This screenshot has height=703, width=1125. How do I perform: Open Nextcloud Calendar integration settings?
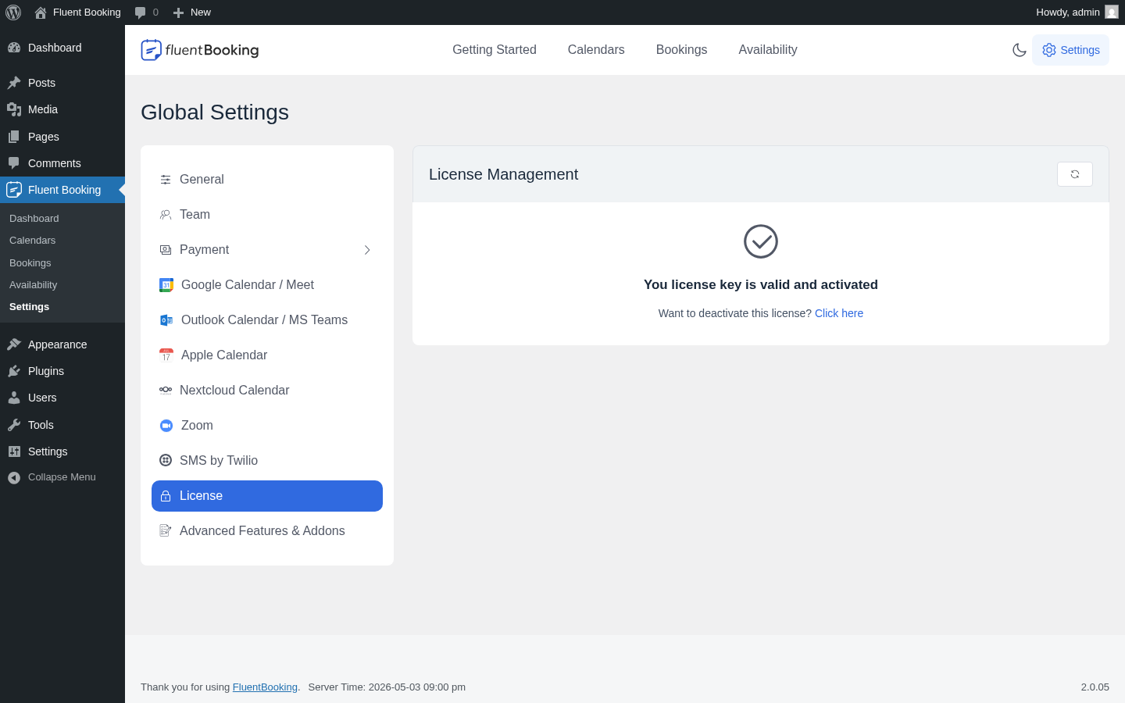[x=267, y=391]
